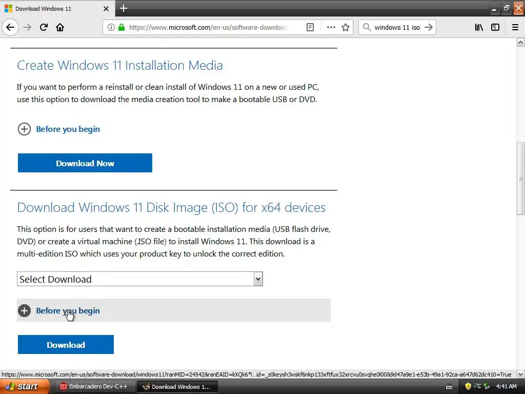The width and height of the screenshot is (525, 394).
Task: Click Create Windows 11 Installation Media heading
Action: [x=120, y=65]
